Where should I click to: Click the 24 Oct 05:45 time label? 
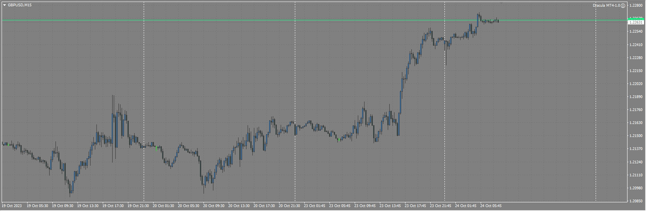[x=491, y=206]
